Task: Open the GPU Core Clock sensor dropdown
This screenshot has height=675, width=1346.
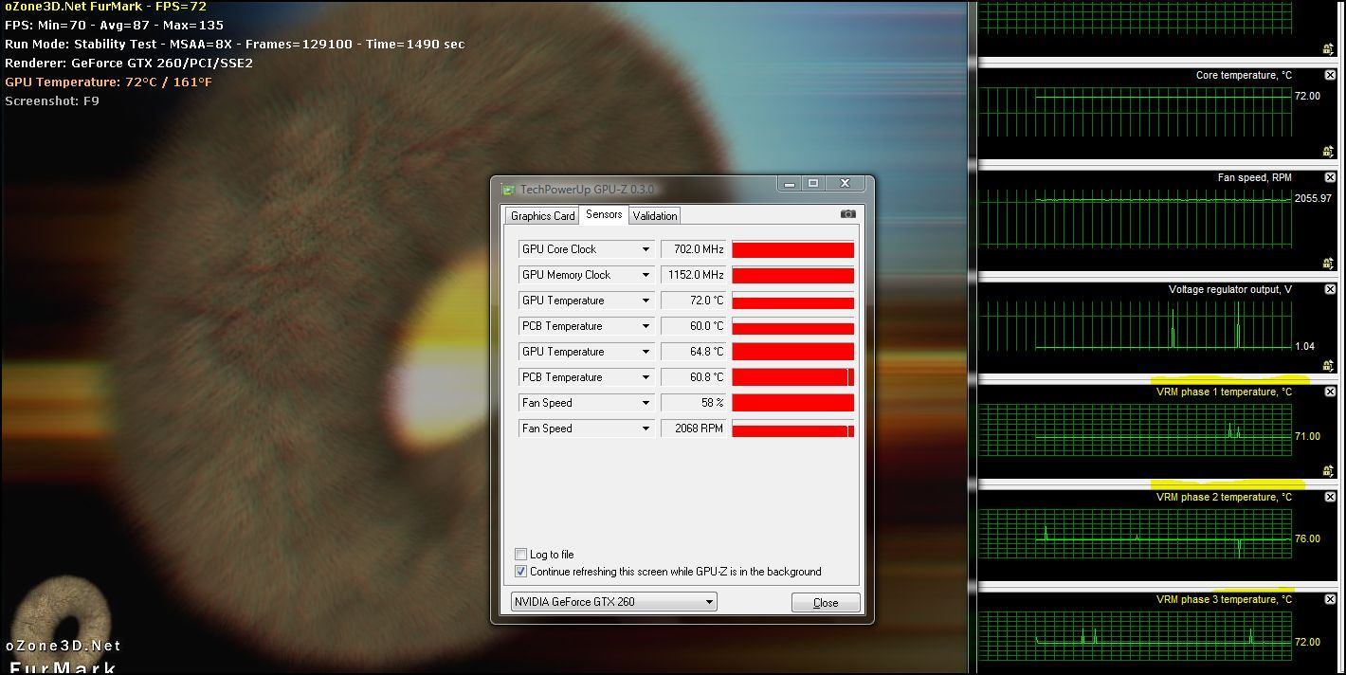Action: pos(646,249)
